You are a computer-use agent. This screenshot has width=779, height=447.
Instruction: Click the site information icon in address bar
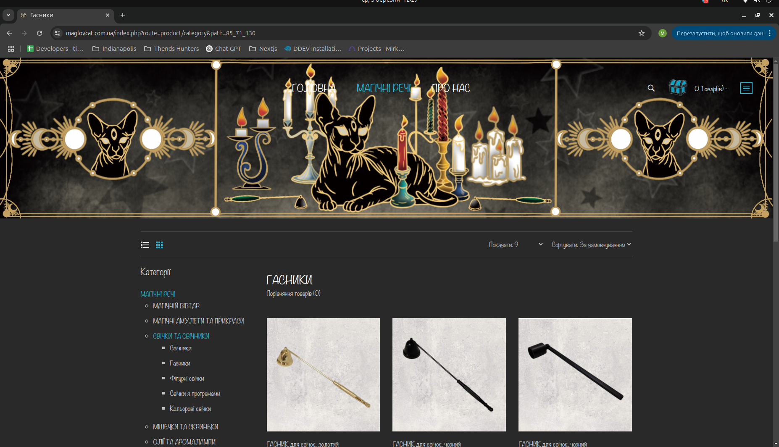point(58,33)
